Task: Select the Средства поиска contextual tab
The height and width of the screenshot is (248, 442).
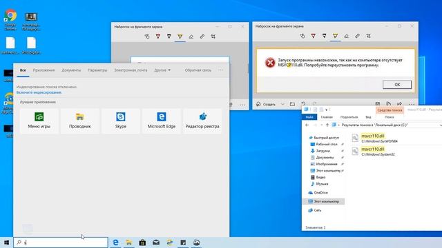Action: click(x=390, y=110)
